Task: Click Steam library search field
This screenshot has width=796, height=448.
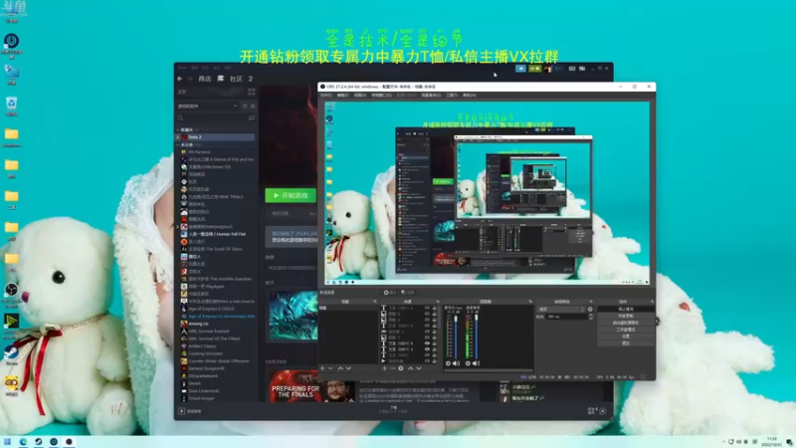Action: pyautogui.click(x=212, y=117)
